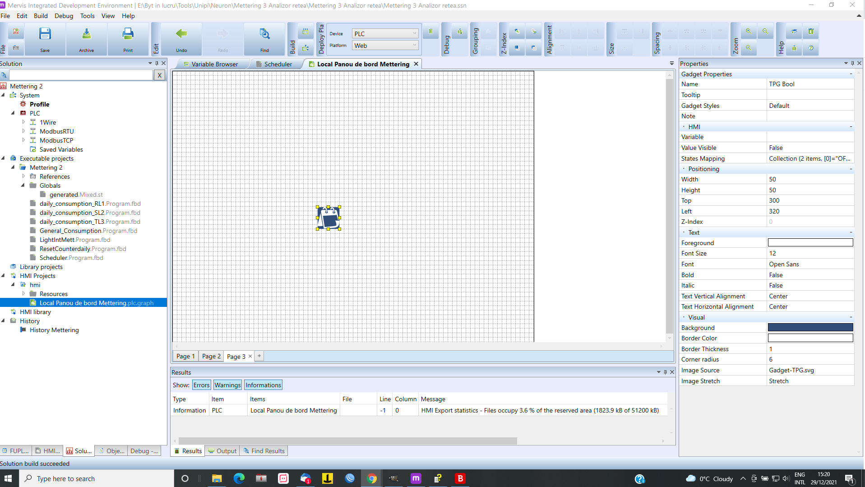
Task: Toggle the Warnings filter in Results
Action: coord(227,385)
